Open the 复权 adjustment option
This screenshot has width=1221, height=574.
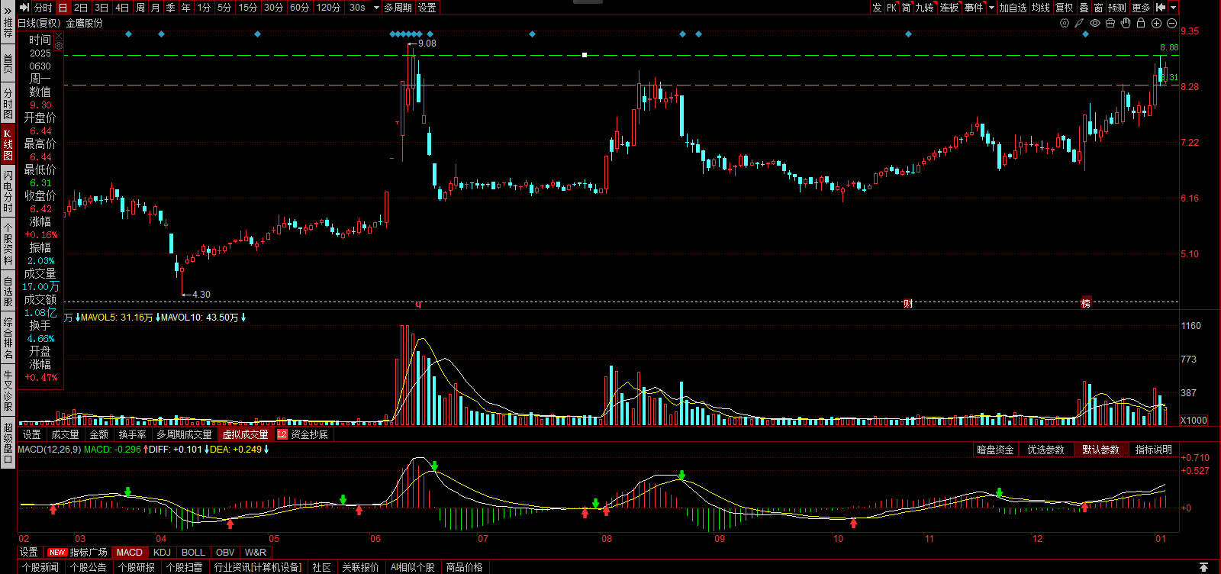click(1065, 8)
